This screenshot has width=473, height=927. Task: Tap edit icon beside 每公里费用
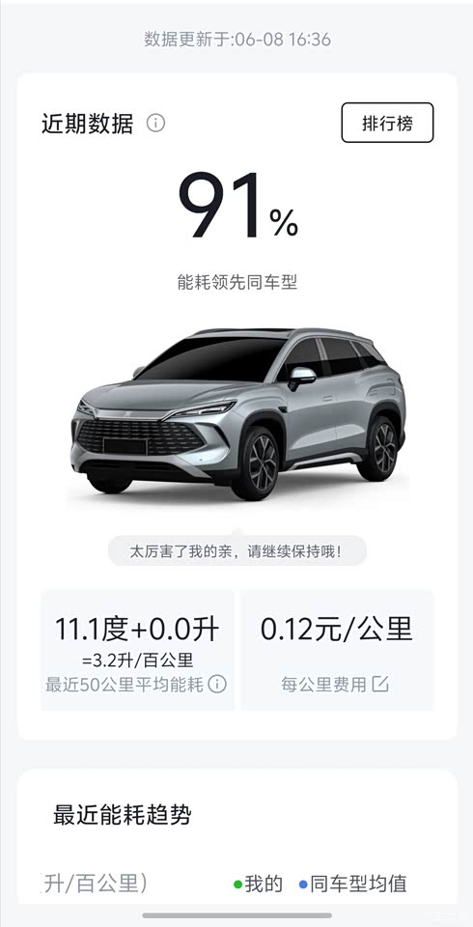pyautogui.click(x=379, y=684)
